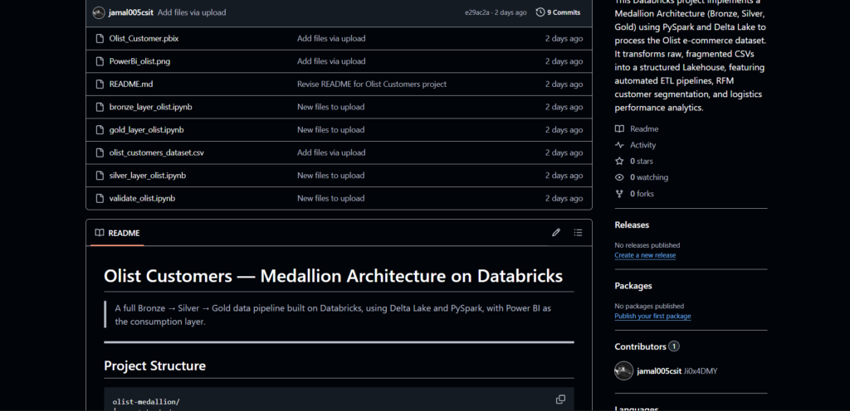Screen dimensions: 850x411
Task: Open validate_olist.ipynb notebook
Action: [141, 199]
